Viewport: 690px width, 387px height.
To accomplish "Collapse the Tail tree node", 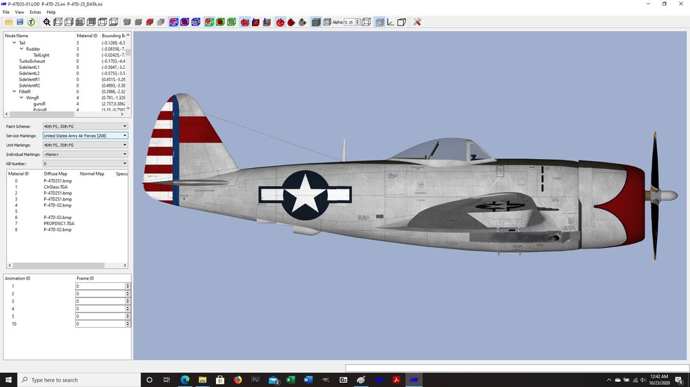I will pyautogui.click(x=14, y=43).
